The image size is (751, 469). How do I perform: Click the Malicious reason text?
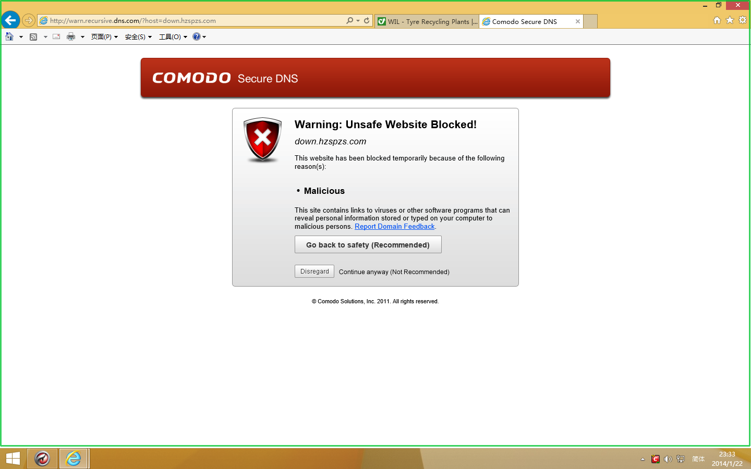(x=324, y=191)
